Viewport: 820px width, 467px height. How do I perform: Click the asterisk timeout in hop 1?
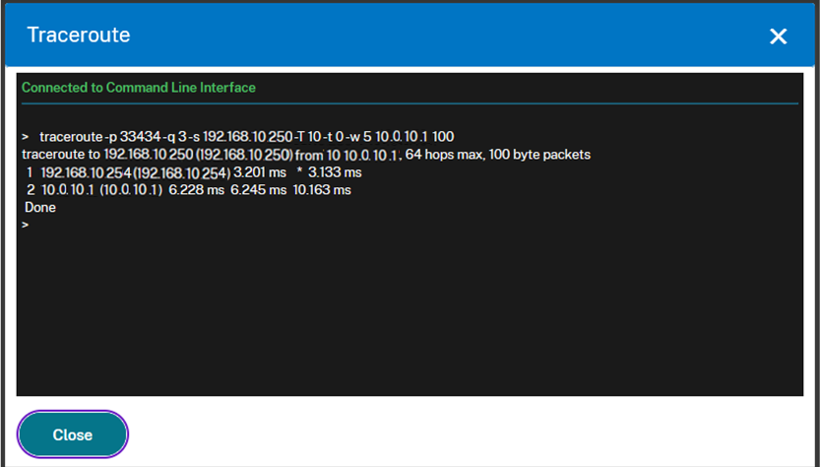(x=299, y=172)
